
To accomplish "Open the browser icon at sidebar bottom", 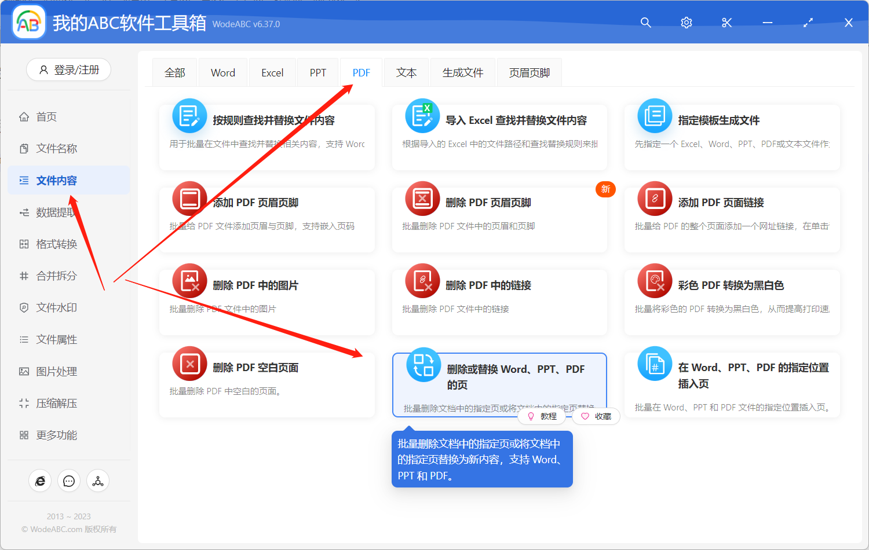I will click(40, 481).
